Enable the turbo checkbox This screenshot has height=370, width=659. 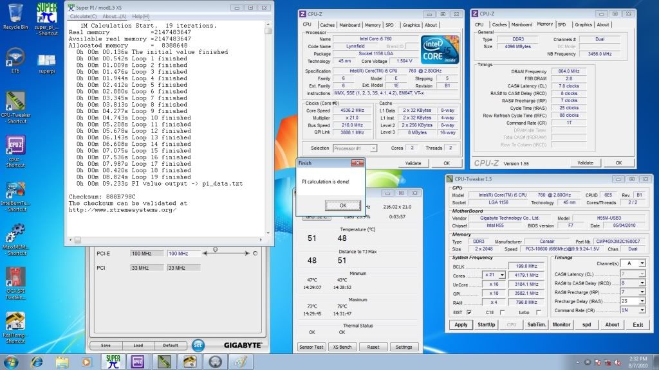click(x=538, y=312)
